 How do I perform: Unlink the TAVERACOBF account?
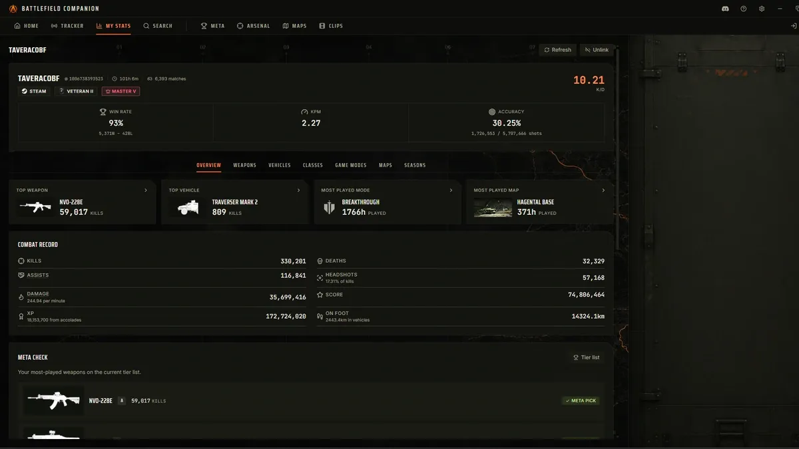coord(597,50)
